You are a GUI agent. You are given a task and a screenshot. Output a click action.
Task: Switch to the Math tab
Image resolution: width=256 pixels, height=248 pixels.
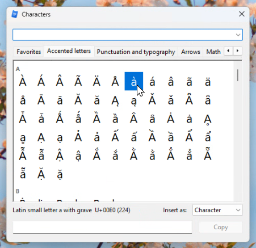[x=213, y=52]
